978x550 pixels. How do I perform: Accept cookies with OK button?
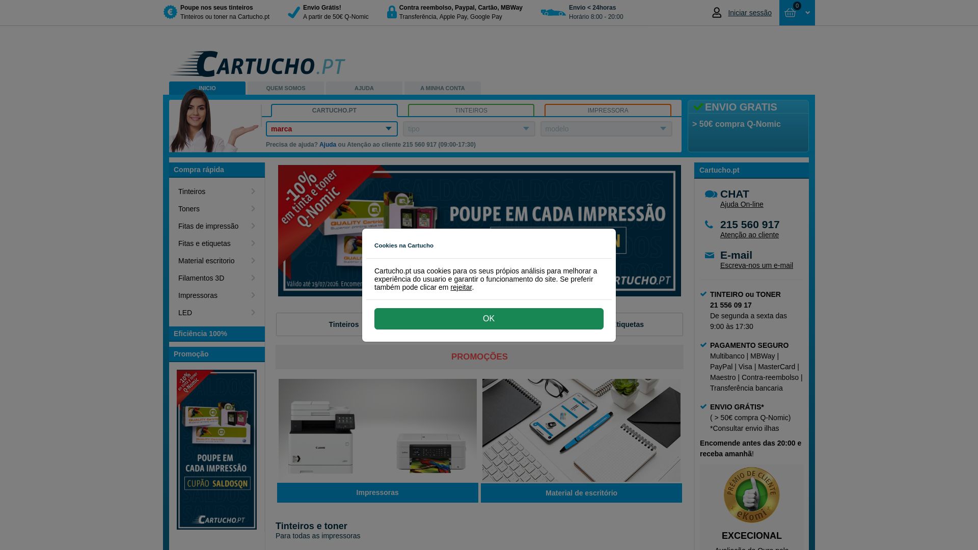489,319
